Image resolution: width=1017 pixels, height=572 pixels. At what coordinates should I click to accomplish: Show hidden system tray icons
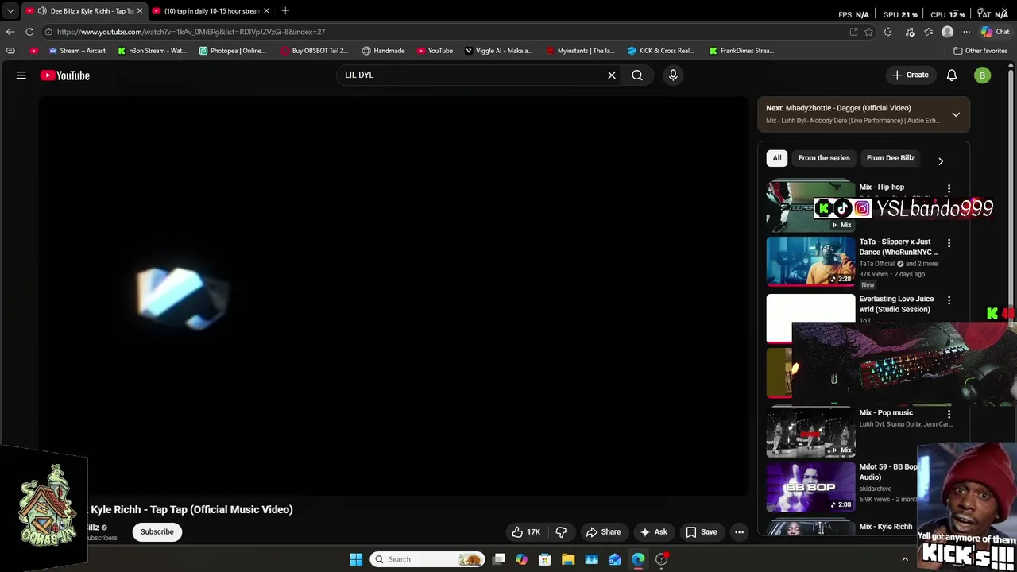pos(905,559)
